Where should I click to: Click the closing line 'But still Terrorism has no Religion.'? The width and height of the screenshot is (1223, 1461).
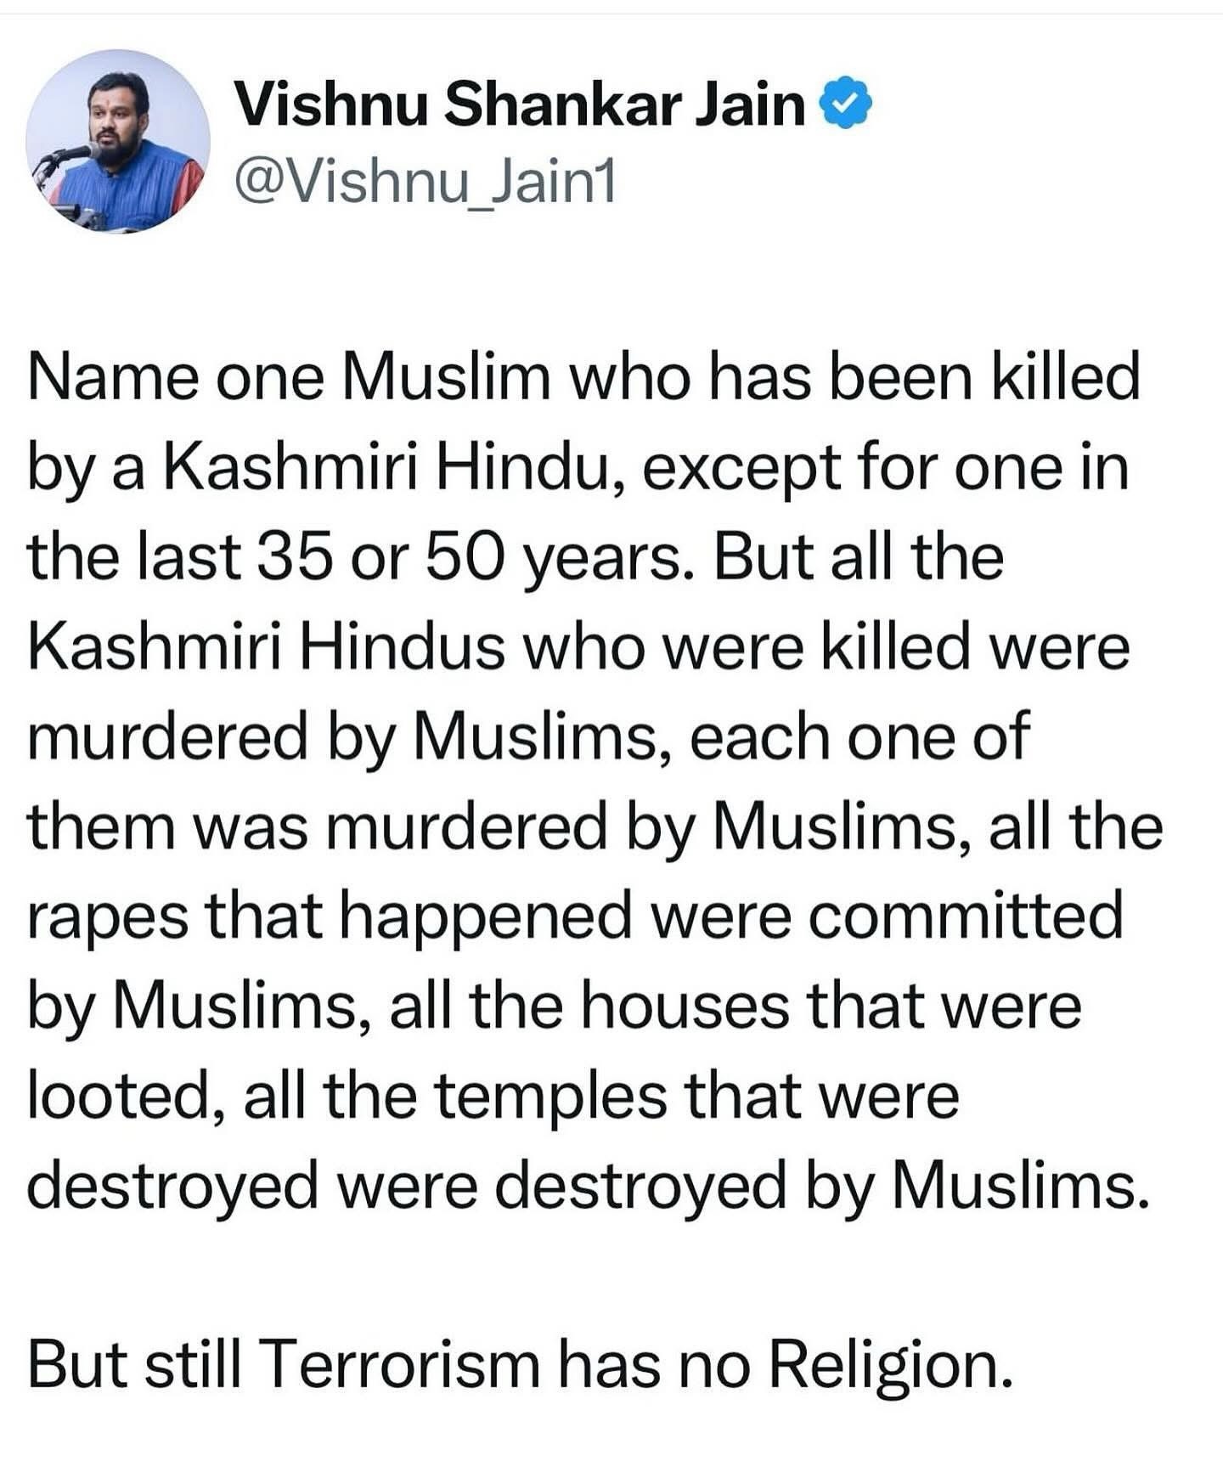(x=521, y=1366)
